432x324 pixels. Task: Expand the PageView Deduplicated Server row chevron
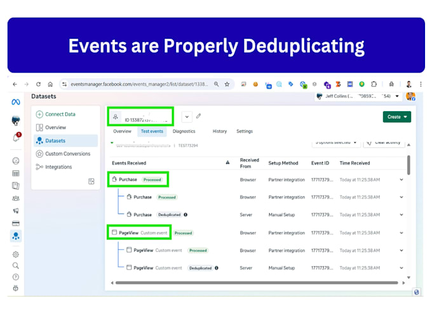click(402, 268)
